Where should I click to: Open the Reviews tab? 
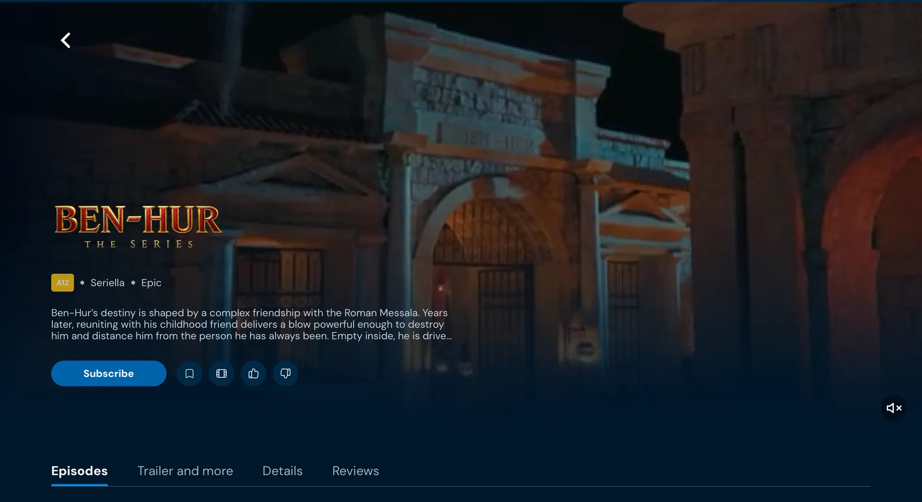[355, 471]
